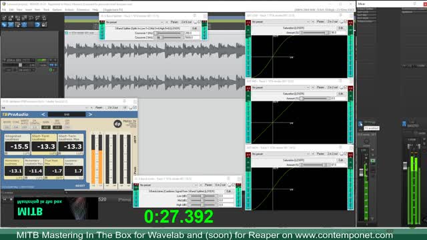Toggle 3-Band Splitter bypass checkbox
Viewport: 427px width, 240px height.
pos(199,22)
